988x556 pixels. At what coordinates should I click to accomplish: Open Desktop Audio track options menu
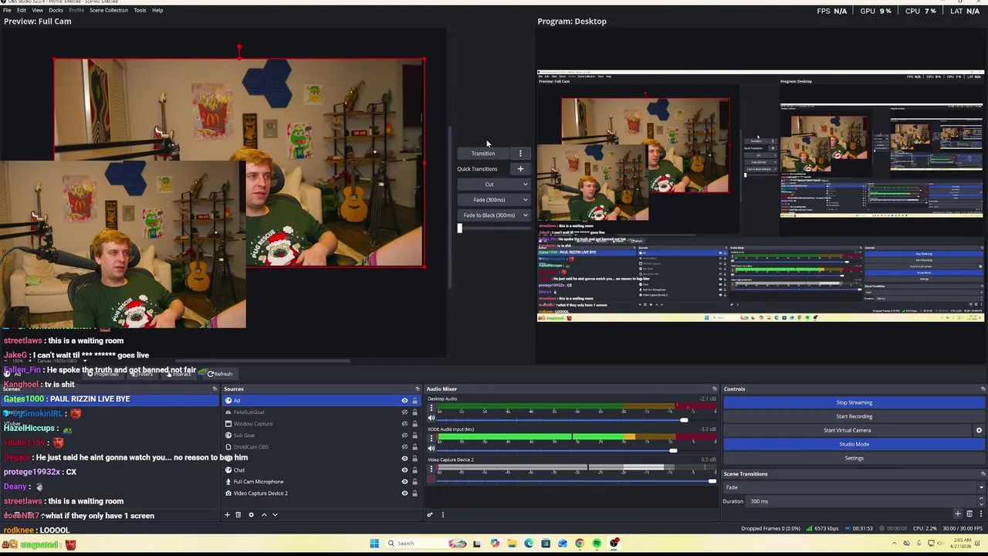pyautogui.click(x=431, y=409)
